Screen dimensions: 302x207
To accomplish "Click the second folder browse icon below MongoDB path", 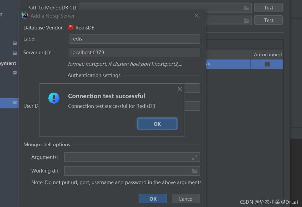I will (x=246, y=21).
